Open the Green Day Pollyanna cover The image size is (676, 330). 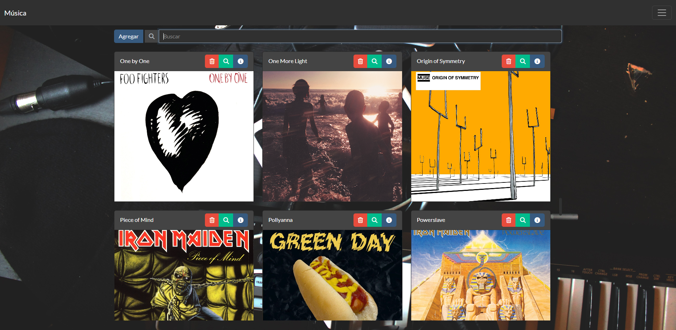click(x=332, y=275)
